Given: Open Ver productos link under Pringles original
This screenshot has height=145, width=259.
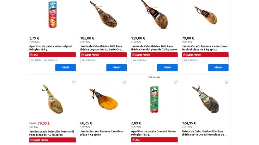Looking at the screenshot, I should 51,60.
